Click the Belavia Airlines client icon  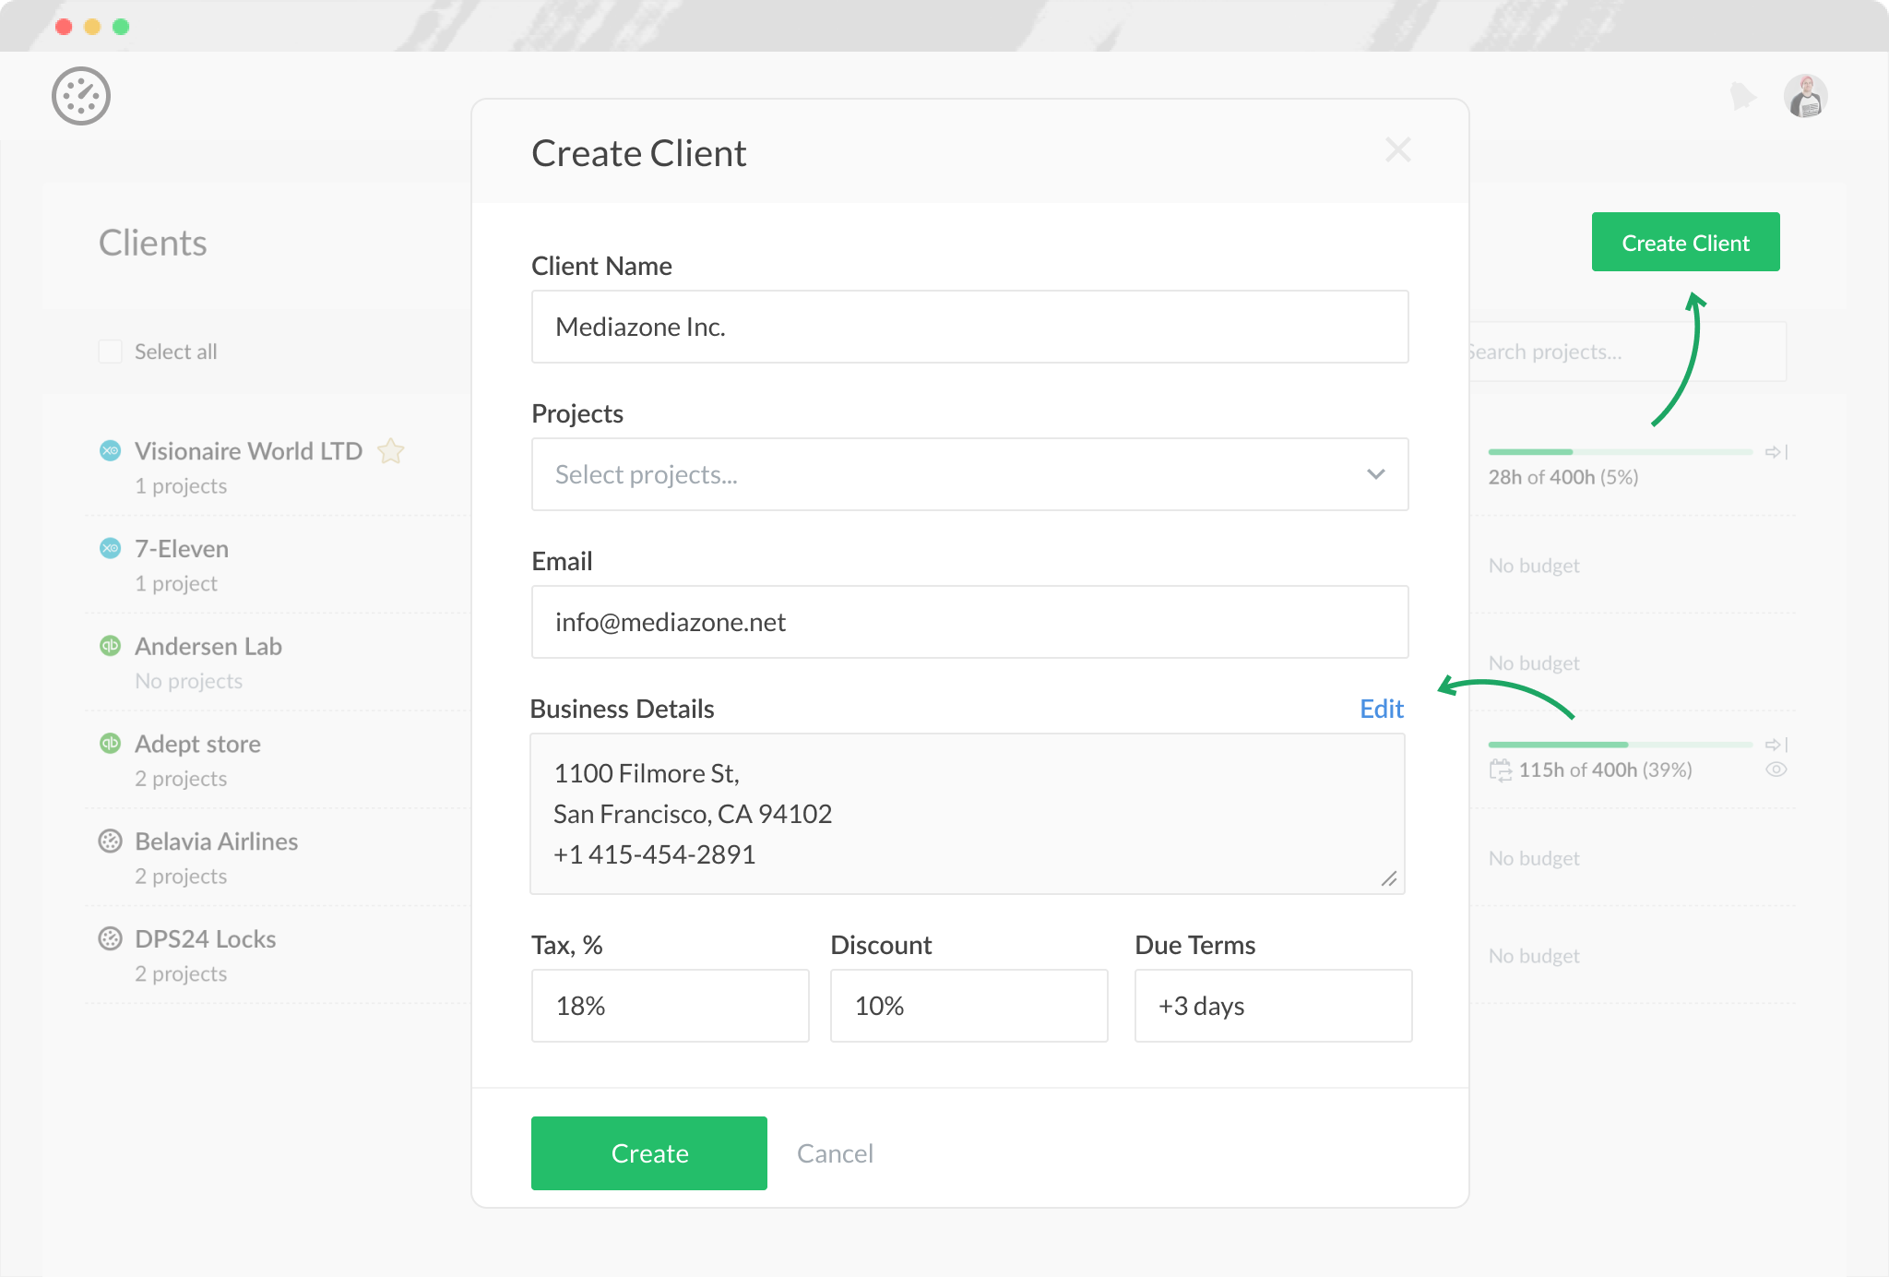(110, 841)
